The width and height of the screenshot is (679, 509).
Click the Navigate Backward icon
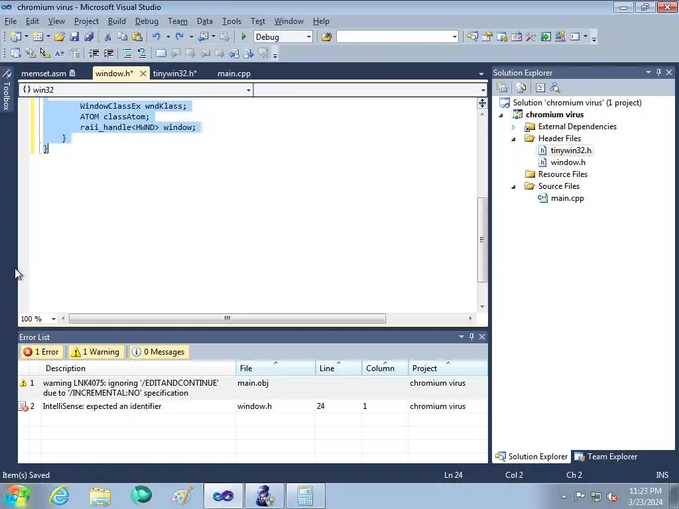(203, 37)
